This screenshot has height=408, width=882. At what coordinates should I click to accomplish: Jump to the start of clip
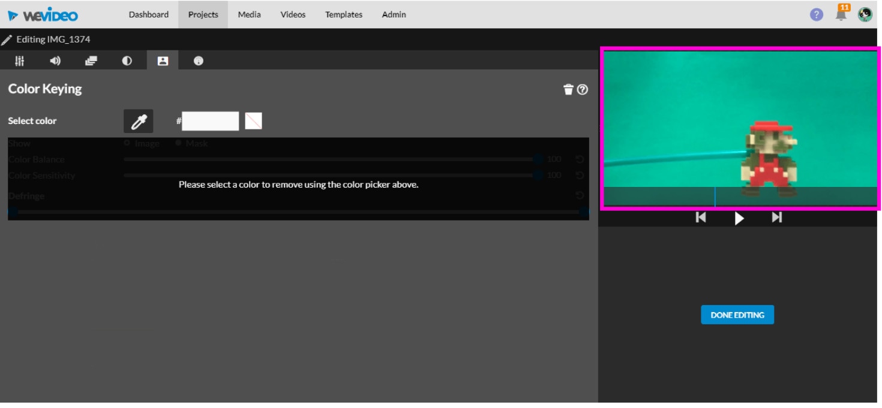[701, 217]
